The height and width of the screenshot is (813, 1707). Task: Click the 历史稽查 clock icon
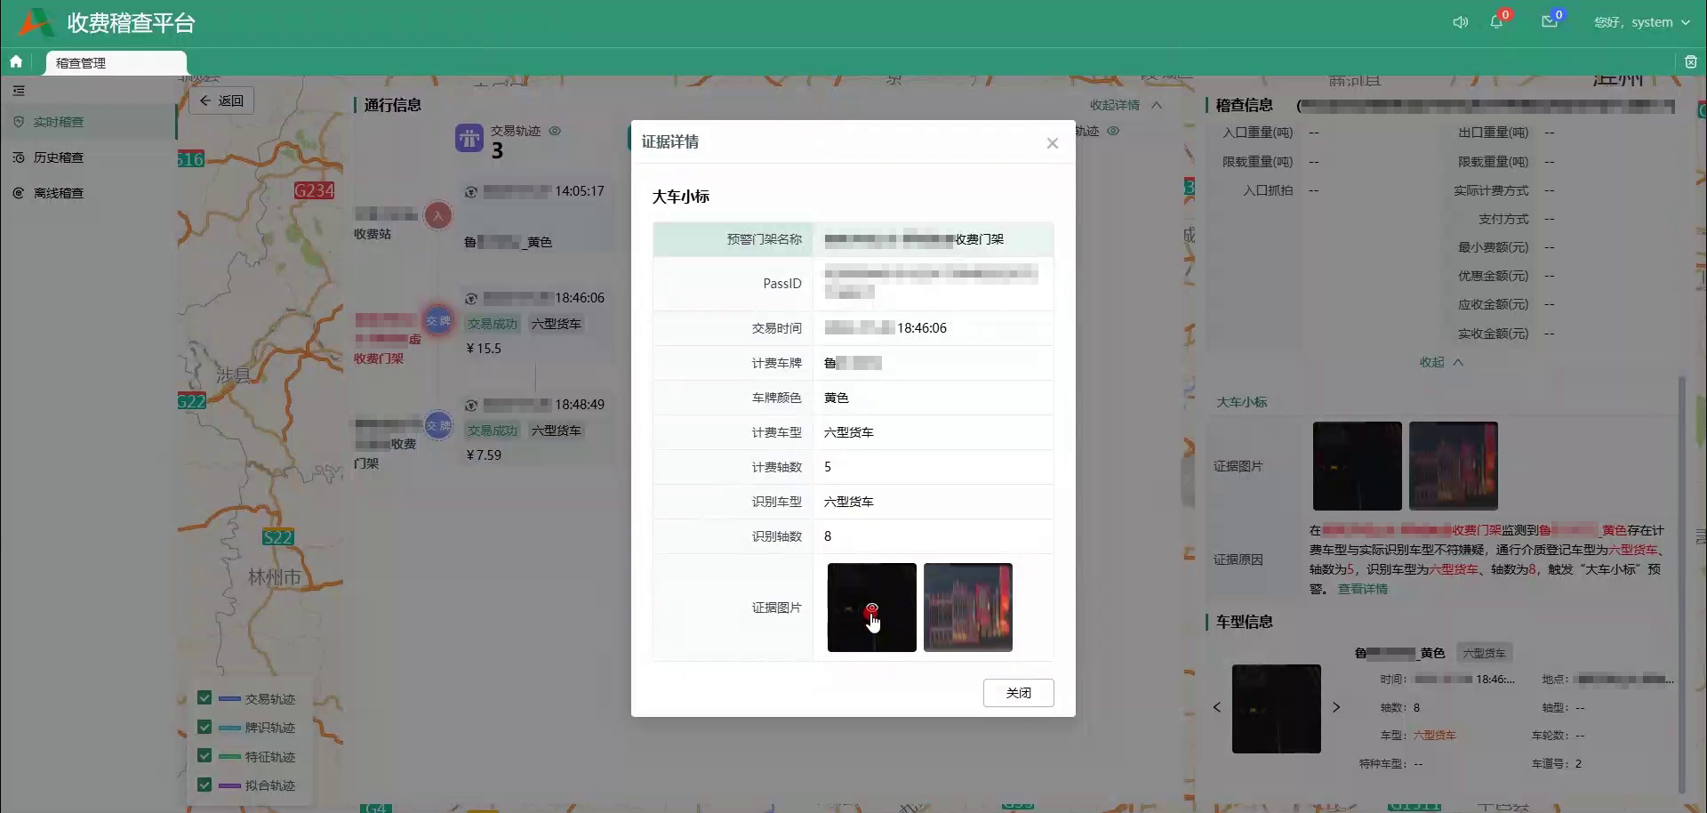(x=19, y=157)
